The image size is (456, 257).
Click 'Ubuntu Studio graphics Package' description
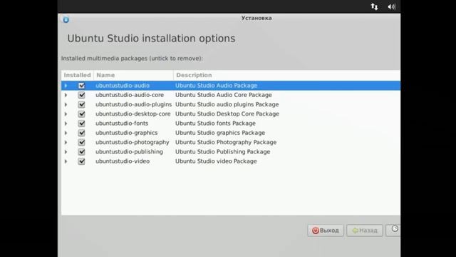pos(220,133)
